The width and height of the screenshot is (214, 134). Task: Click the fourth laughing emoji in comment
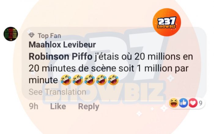point(101,80)
